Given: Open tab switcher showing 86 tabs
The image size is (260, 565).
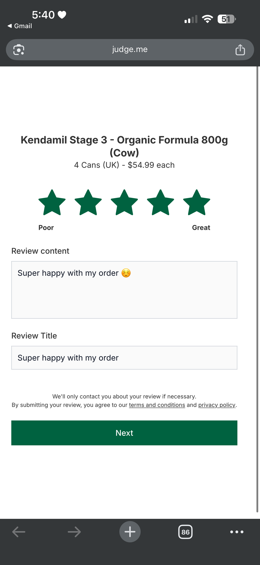Looking at the screenshot, I should tap(185, 532).
